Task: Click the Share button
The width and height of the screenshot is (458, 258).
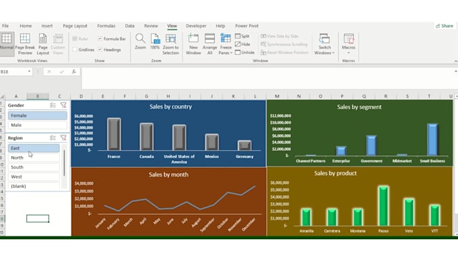Action: [445, 26]
